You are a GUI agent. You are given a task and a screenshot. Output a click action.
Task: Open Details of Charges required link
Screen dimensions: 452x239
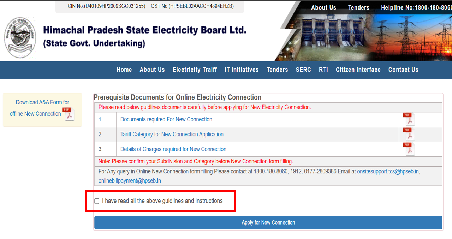point(173,149)
